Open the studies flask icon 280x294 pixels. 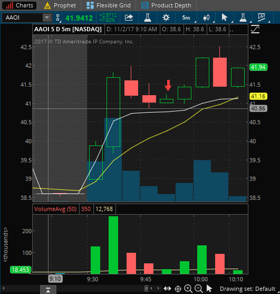pyautogui.click(x=148, y=18)
